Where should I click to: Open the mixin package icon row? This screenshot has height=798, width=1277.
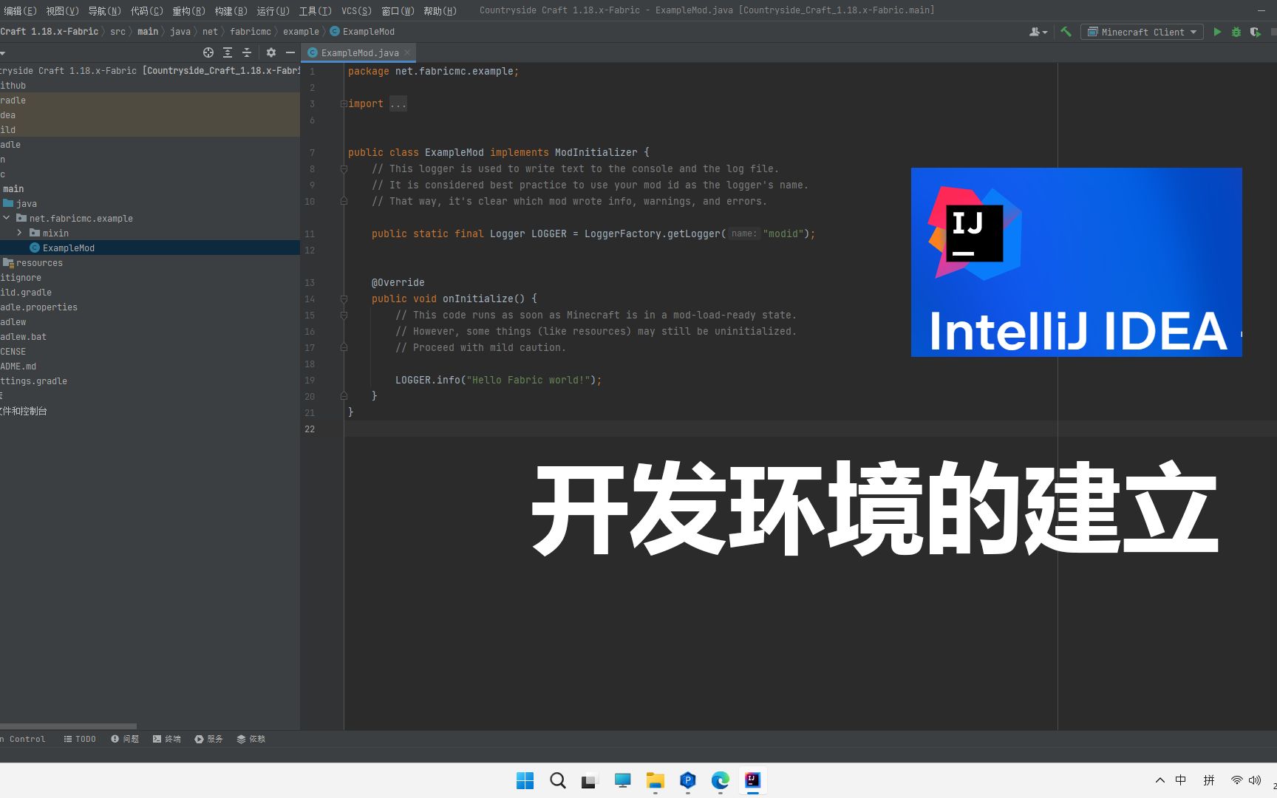tap(35, 233)
